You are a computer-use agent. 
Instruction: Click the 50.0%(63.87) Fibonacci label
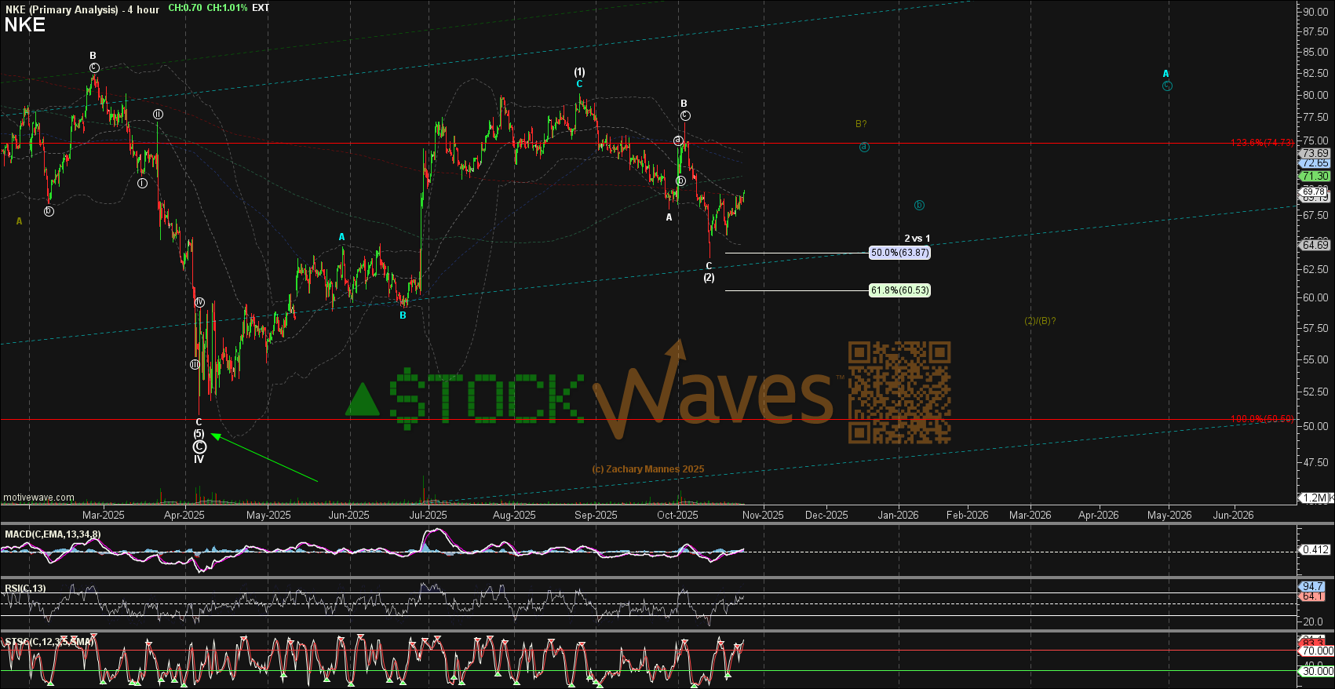899,253
